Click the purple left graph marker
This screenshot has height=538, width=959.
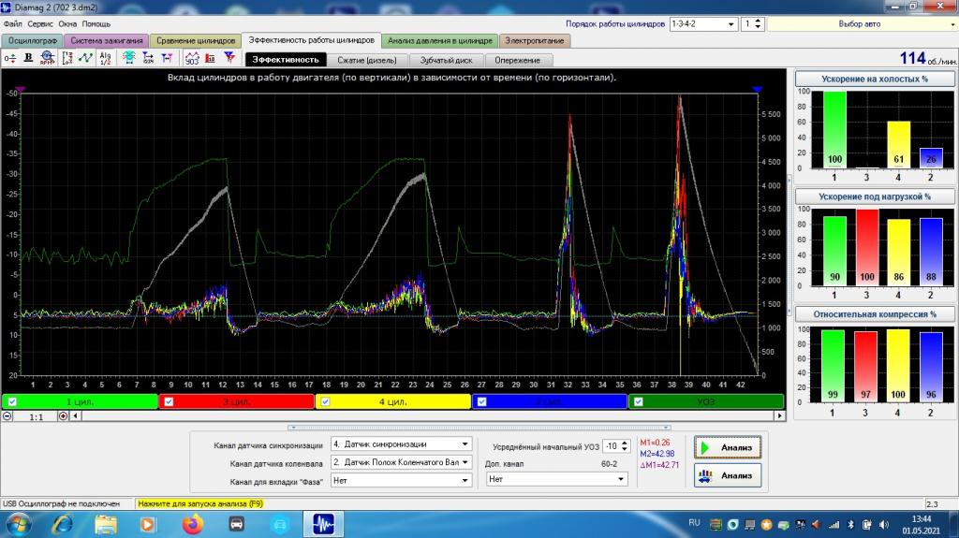pyautogui.click(x=21, y=89)
